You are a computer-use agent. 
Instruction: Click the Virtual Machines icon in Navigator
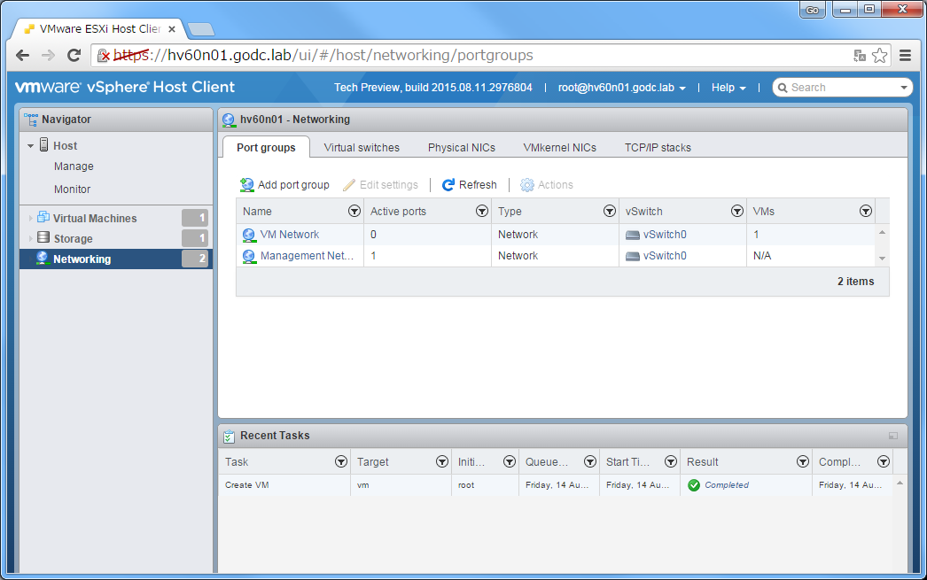point(43,217)
